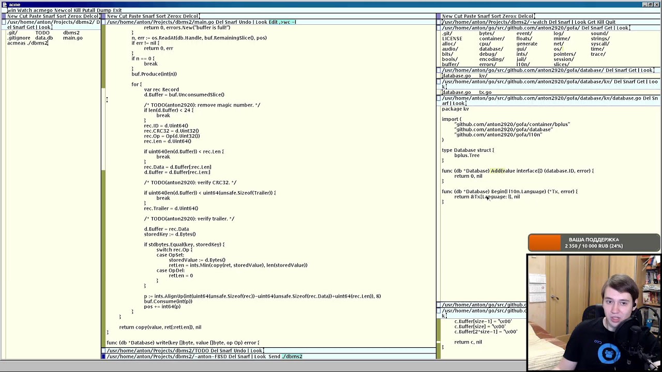Click the Watch command in the top tag
662x372 pixels.
pyautogui.click(x=24, y=10)
